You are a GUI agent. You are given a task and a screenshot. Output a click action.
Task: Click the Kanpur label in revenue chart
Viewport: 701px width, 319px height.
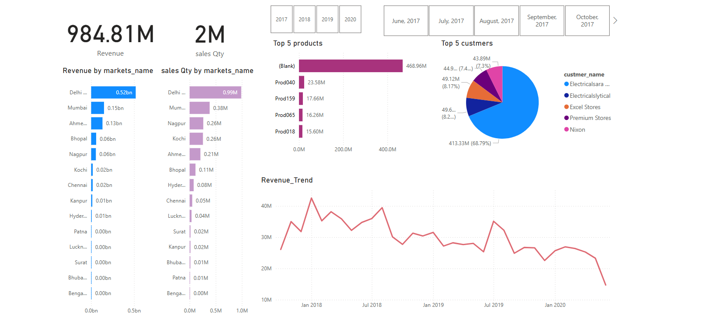79,201
